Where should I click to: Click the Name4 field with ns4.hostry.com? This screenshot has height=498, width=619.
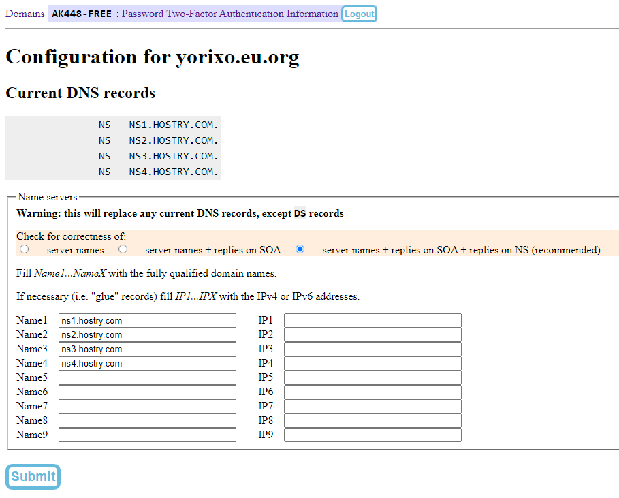click(147, 364)
